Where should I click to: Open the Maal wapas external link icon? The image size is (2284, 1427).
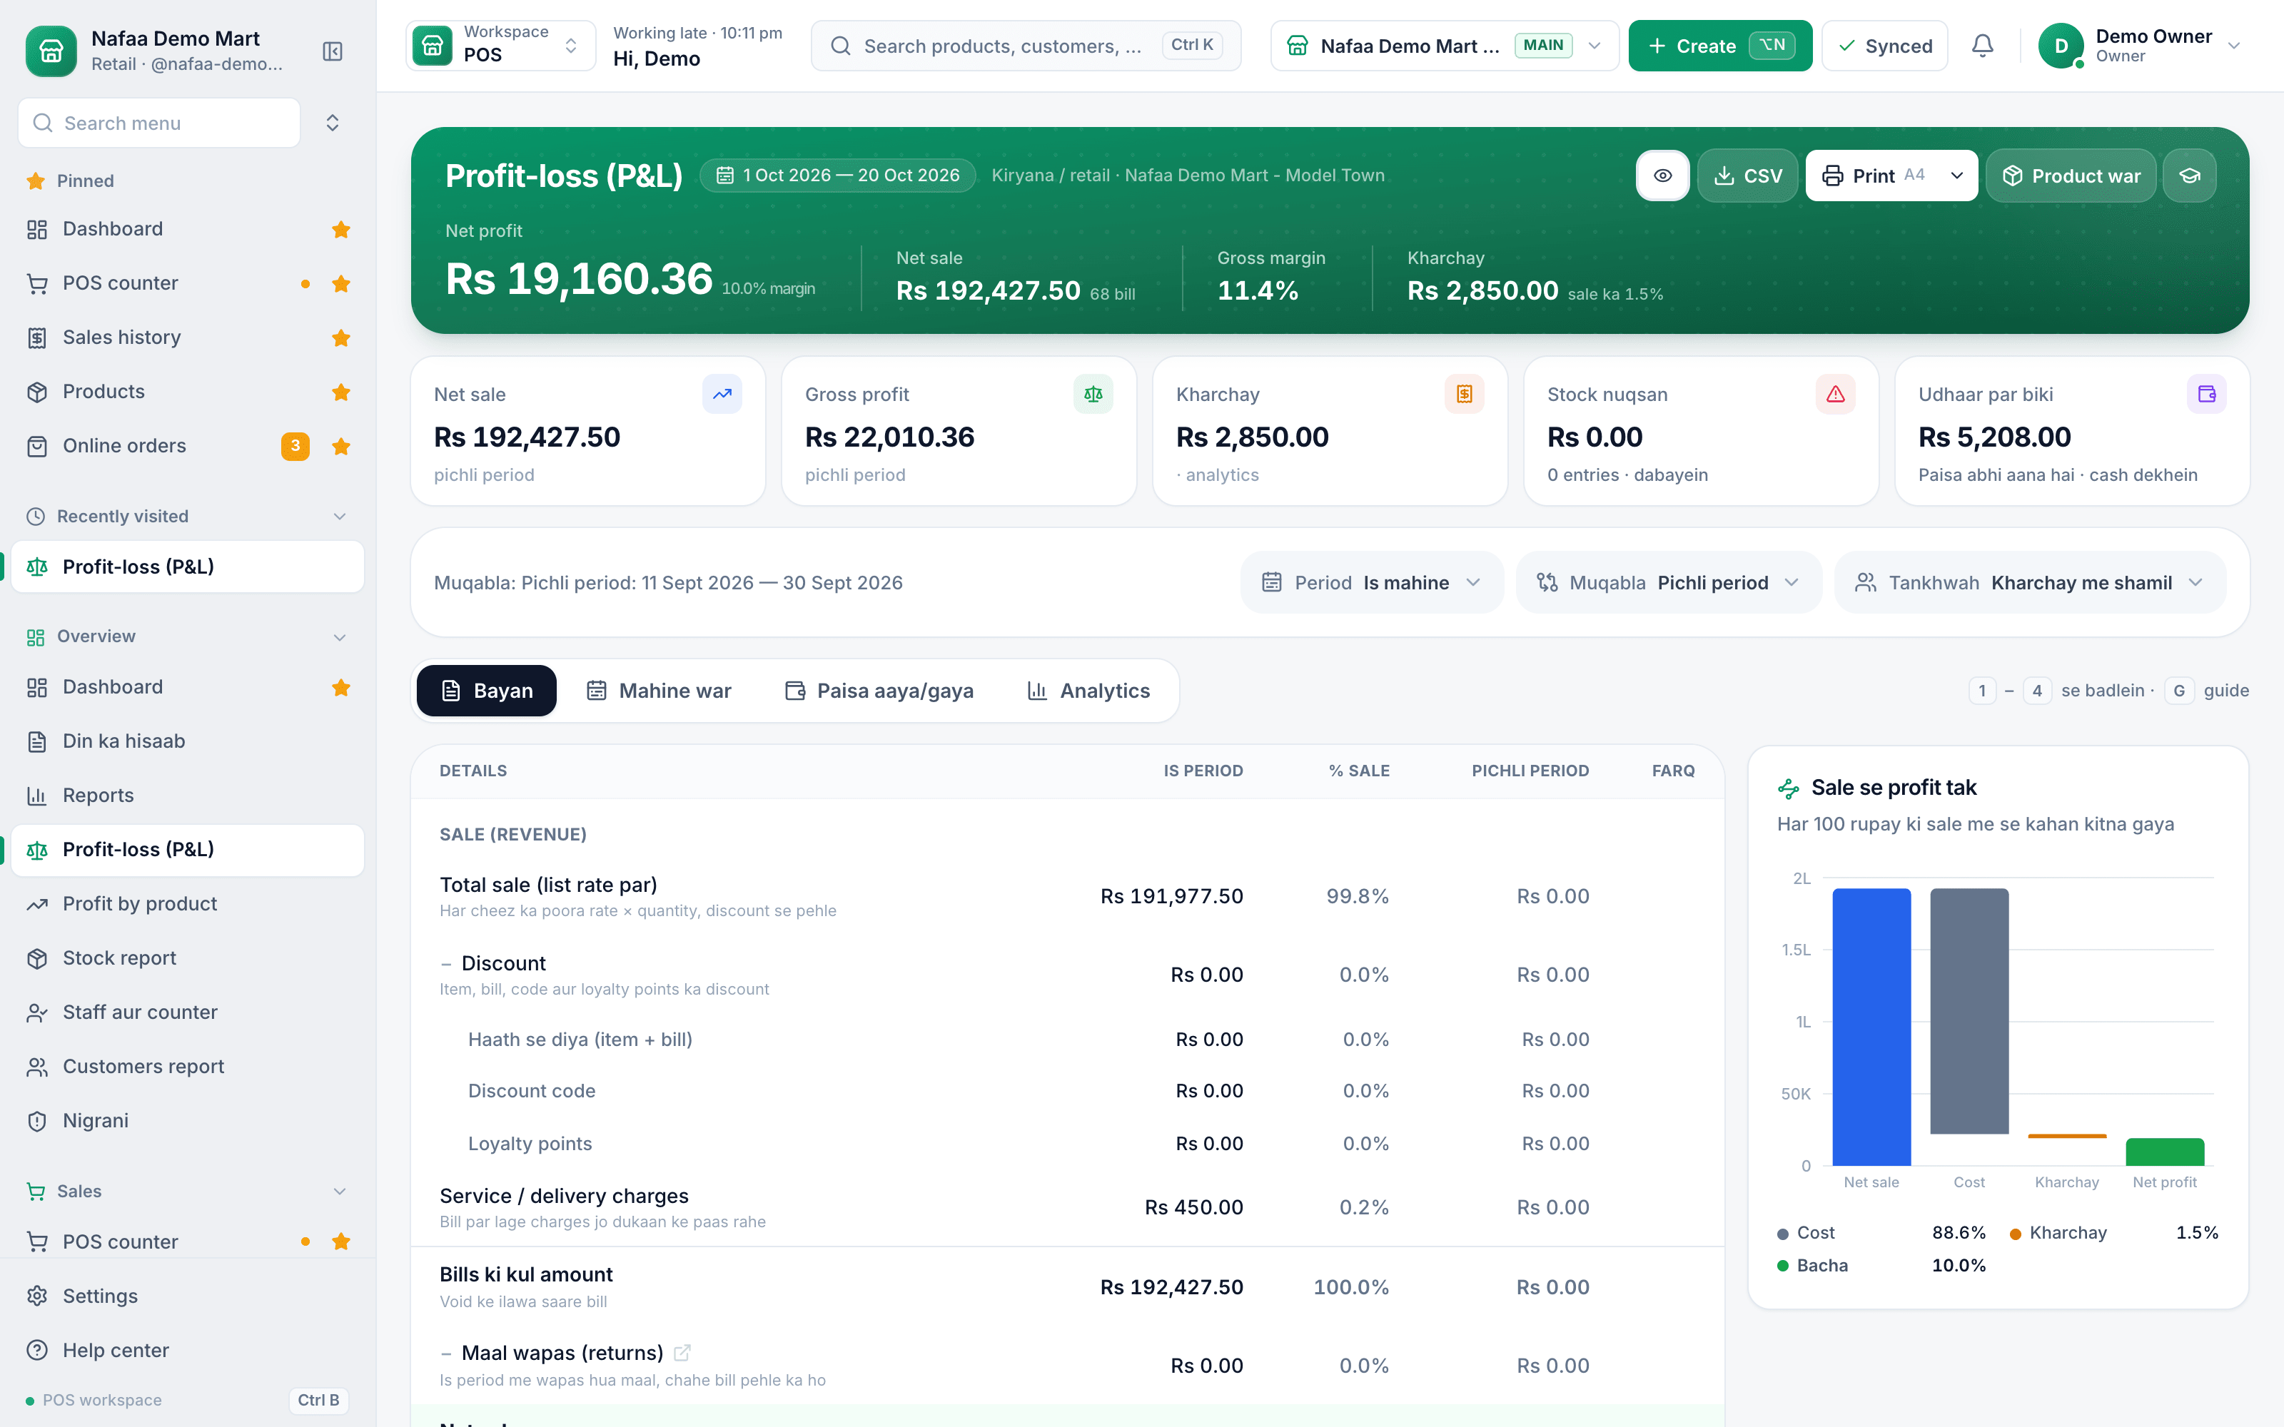click(x=682, y=1353)
